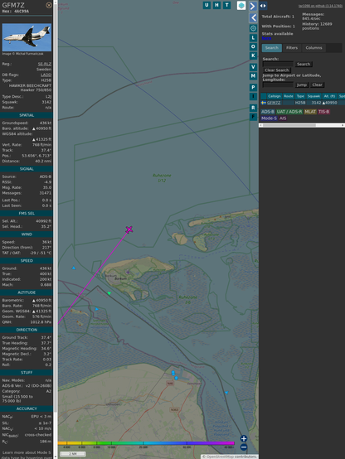This screenshot has width=345, height=459.
Task: Switch to the Filters tab
Action: coord(292,48)
